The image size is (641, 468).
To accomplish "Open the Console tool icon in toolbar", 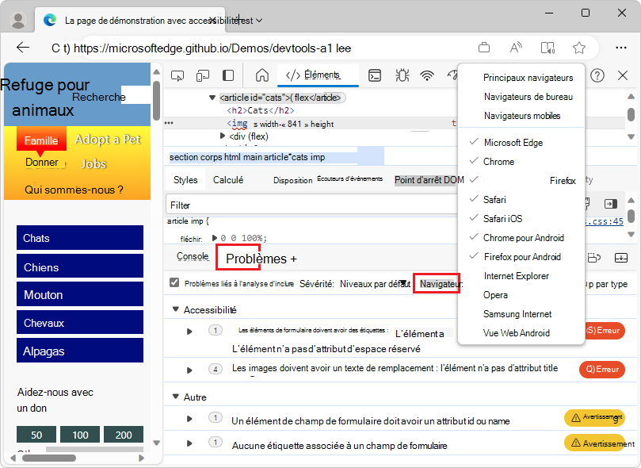I will click(x=375, y=76).
